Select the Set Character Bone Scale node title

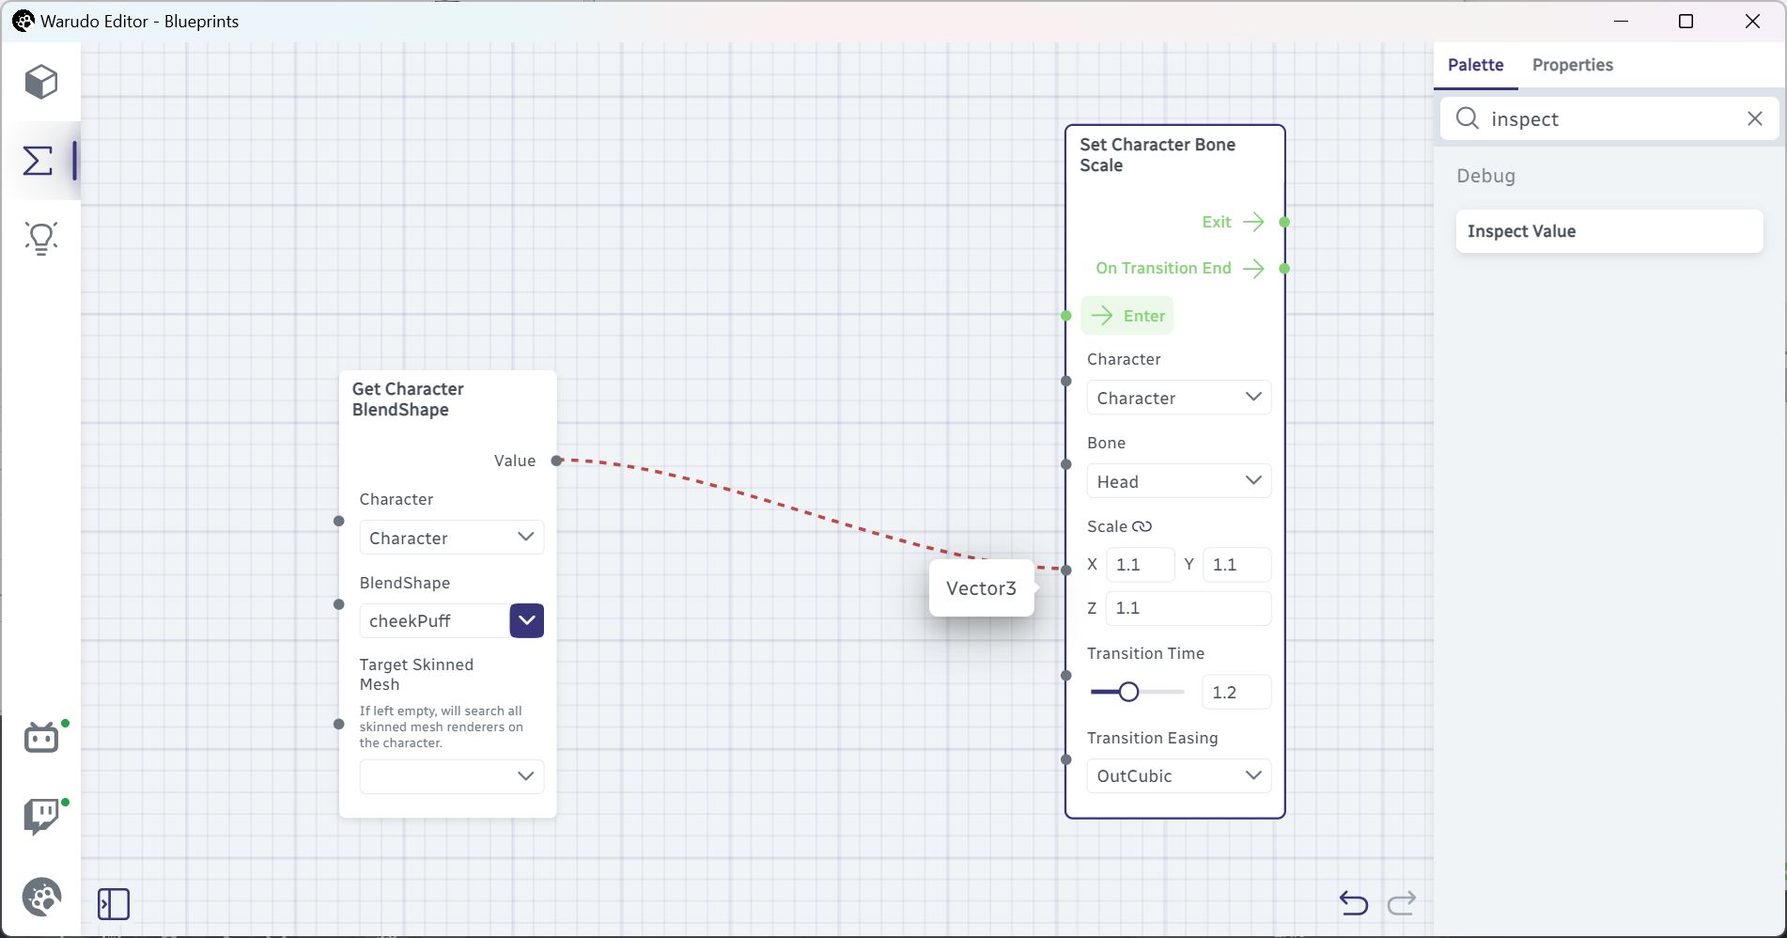[x=1158, y=155]
